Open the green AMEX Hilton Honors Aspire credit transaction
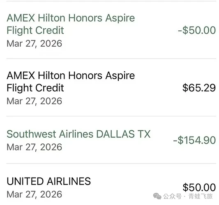The height and width of the screenshot is (205, 219). [111, 30]
